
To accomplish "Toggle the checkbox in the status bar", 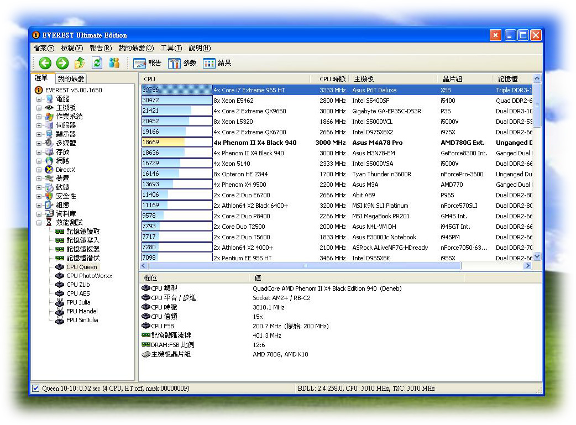I will (36, 389).
